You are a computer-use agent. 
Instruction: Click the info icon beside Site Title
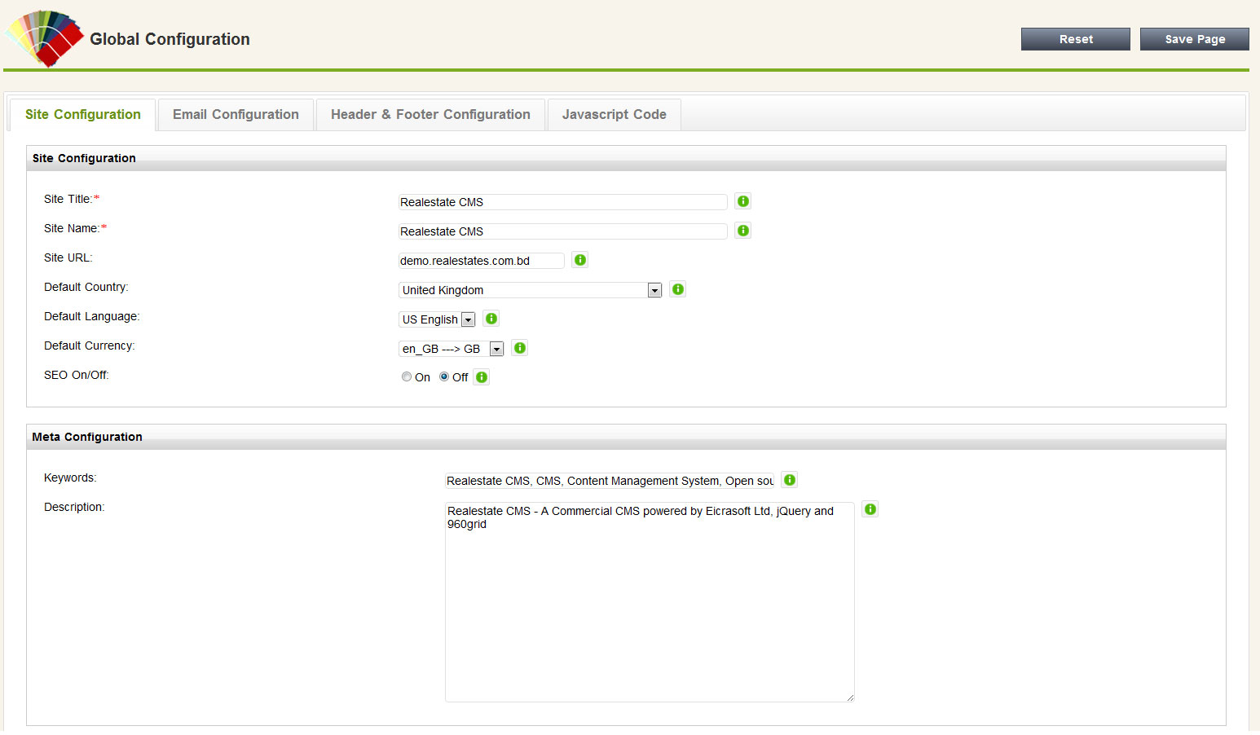coord(742,201)
